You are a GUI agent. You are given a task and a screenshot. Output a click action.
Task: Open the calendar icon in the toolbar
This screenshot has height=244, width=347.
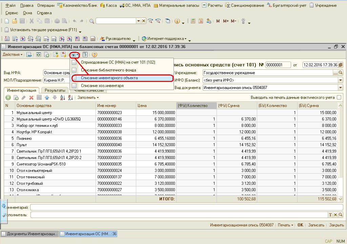pyautogui.click(x=201, y=21)
